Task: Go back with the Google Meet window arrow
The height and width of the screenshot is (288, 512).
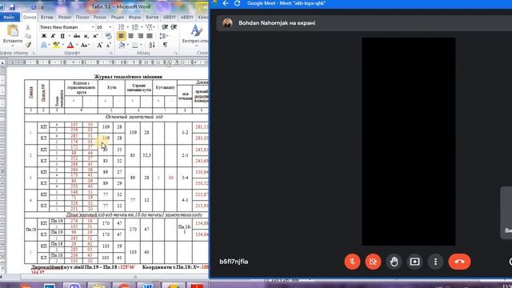Action: [x=226, y=3]
